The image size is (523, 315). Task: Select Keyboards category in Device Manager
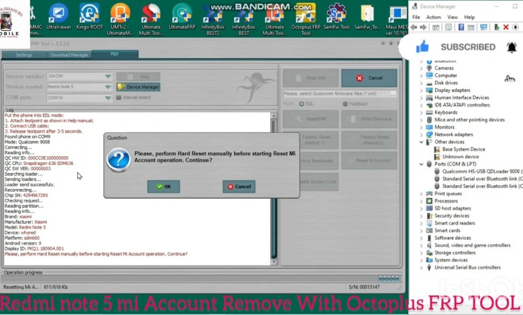[x=446, y=113]
